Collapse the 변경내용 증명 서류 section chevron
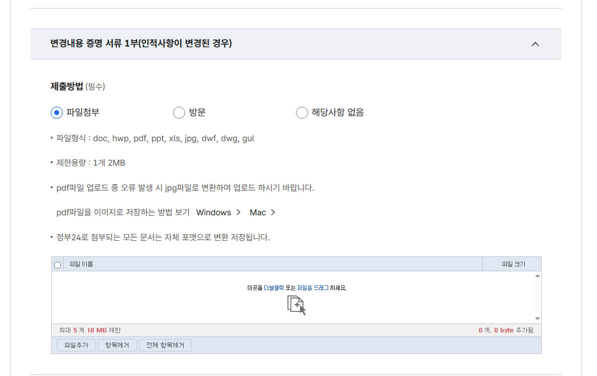Viewport: 597px width, 376px height. pos(535,44)
